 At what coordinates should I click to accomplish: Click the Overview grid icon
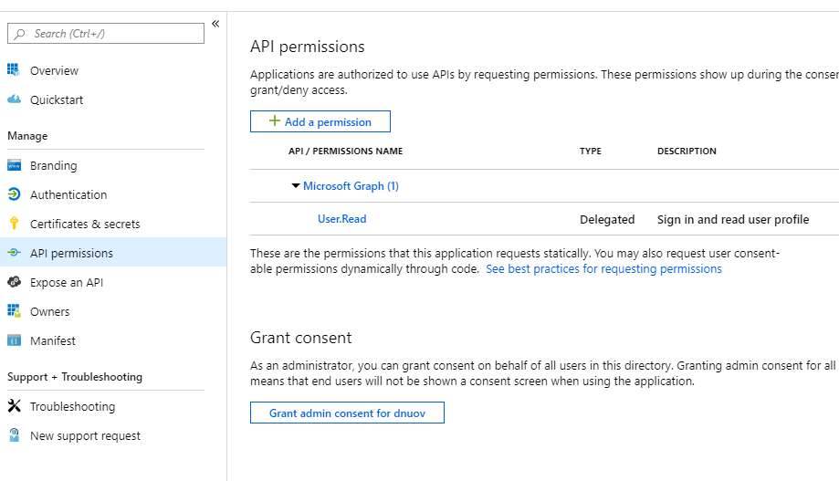(x=14, y=69)
